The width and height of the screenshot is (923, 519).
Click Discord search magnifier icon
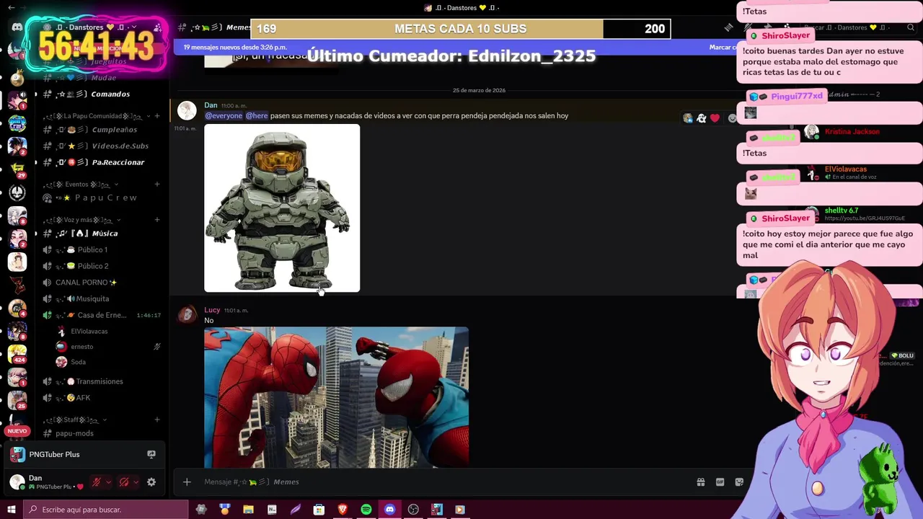[911, 27]
